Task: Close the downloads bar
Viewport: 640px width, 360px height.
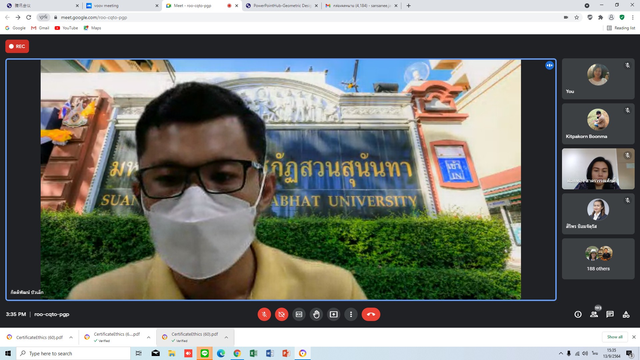Action: [x=634, y=337]
